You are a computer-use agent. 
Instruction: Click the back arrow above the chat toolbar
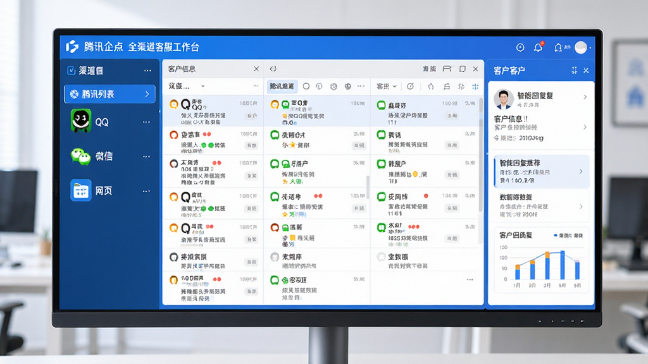(273, 69)
